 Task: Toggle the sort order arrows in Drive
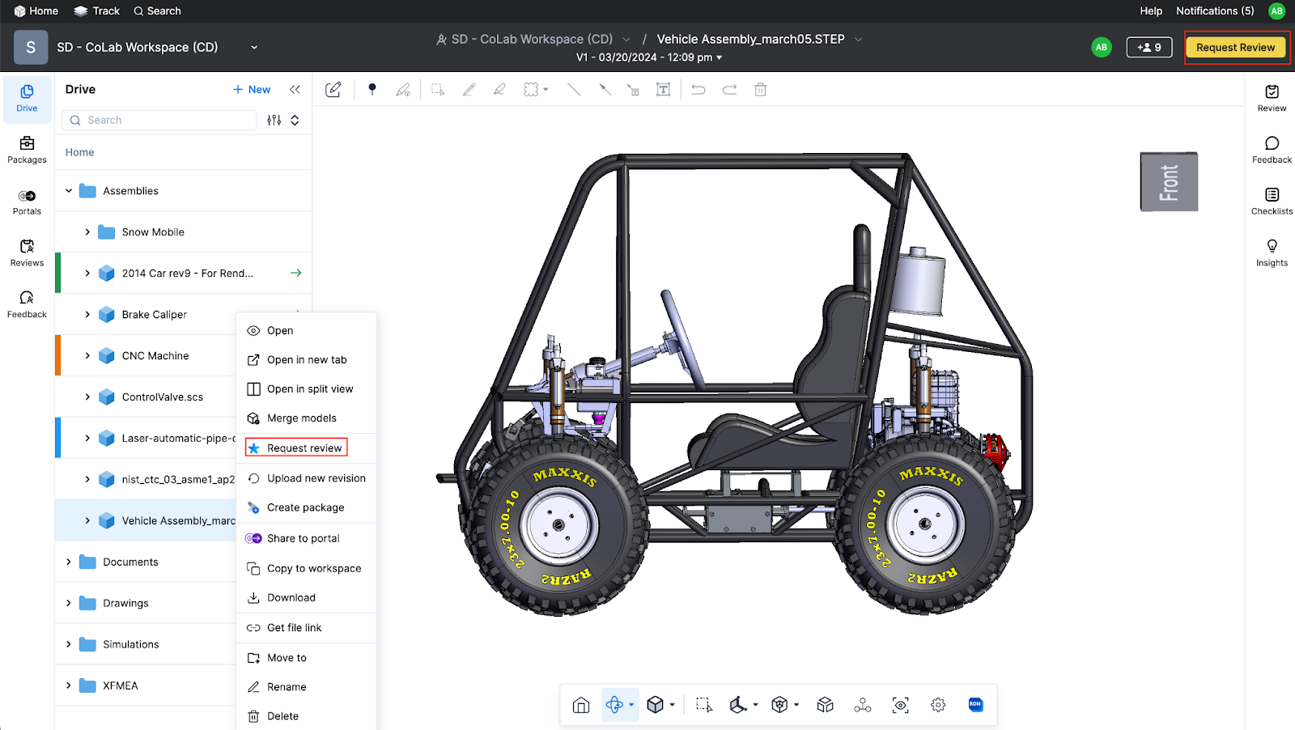pyautogui.click(x=295, y=120)
